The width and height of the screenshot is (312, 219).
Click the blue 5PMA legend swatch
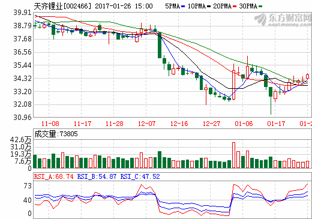(183, 7)
